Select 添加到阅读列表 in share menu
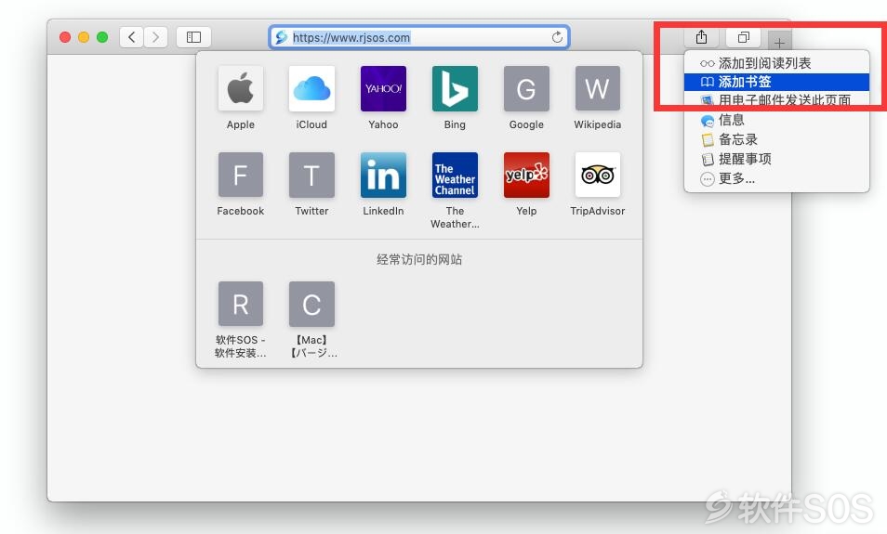The width and height of the screenshot is (887, 534). (x=776, y=63)
